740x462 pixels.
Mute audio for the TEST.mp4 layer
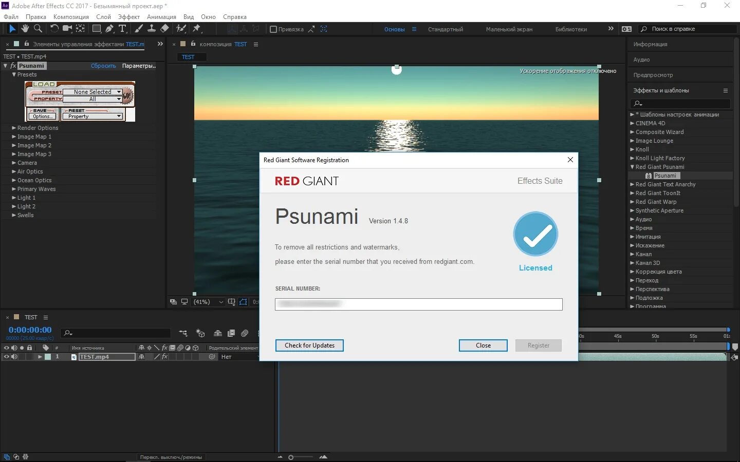14,356
